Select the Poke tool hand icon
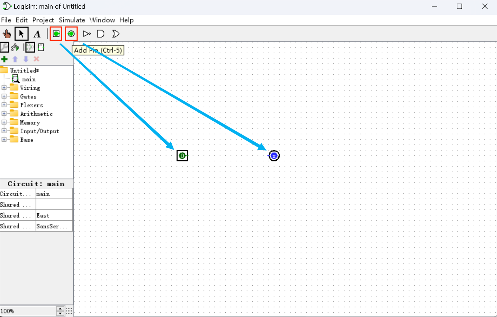The width and height of the screenshot is (497, 317). pyautogui.click(x=6, y=34)
